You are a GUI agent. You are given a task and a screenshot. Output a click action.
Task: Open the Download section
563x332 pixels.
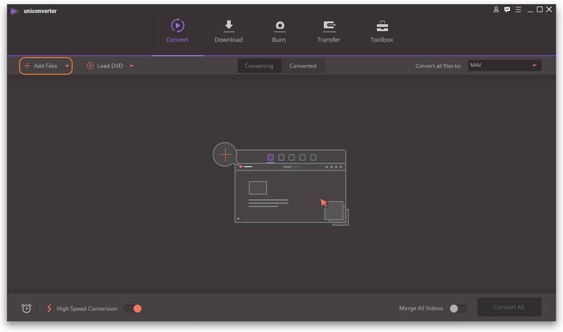(229, 31)
